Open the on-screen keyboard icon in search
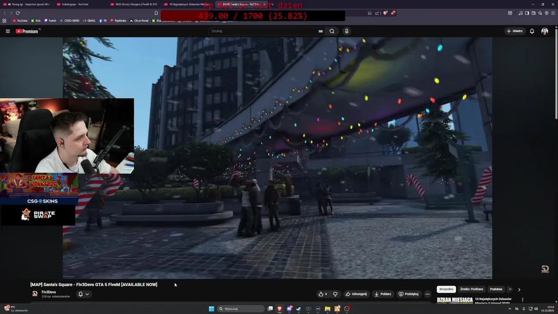The image size is (558, 314). [x=320, y=31]
